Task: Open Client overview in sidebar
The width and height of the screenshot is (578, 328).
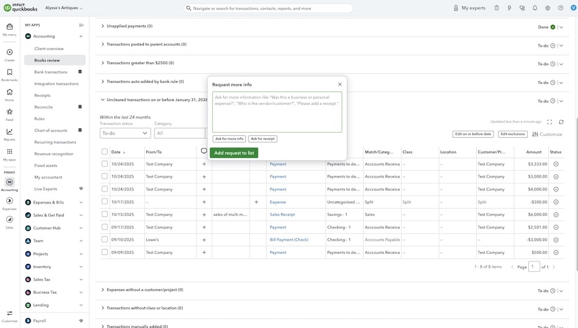Action: coord(49,49)
